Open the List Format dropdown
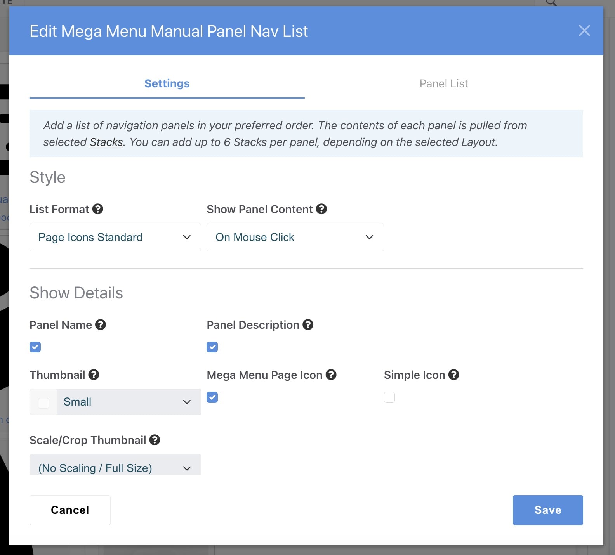 pyautogui.click(x=115, y=237)
